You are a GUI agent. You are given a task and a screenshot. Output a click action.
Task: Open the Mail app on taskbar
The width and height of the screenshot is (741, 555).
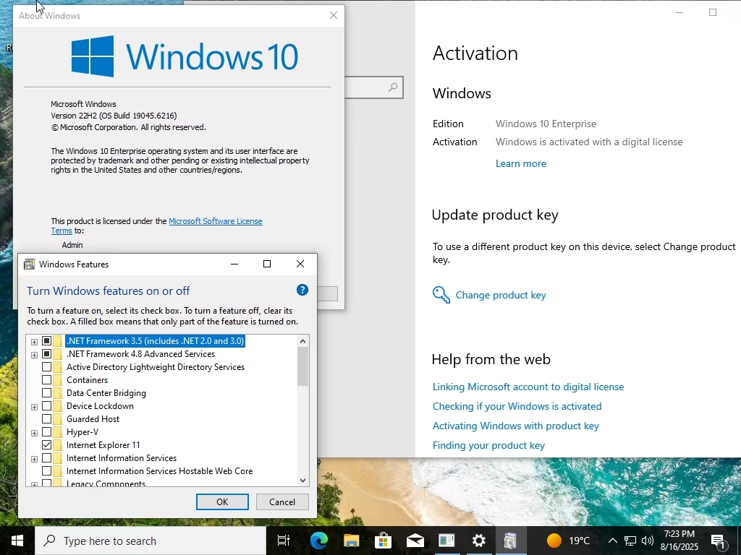click(415, 541)
